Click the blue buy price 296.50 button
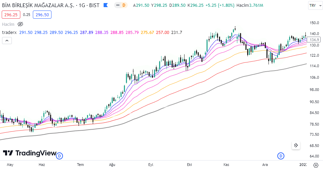The height and width of the screenshot is (169, 323). (x=42, y=15)
